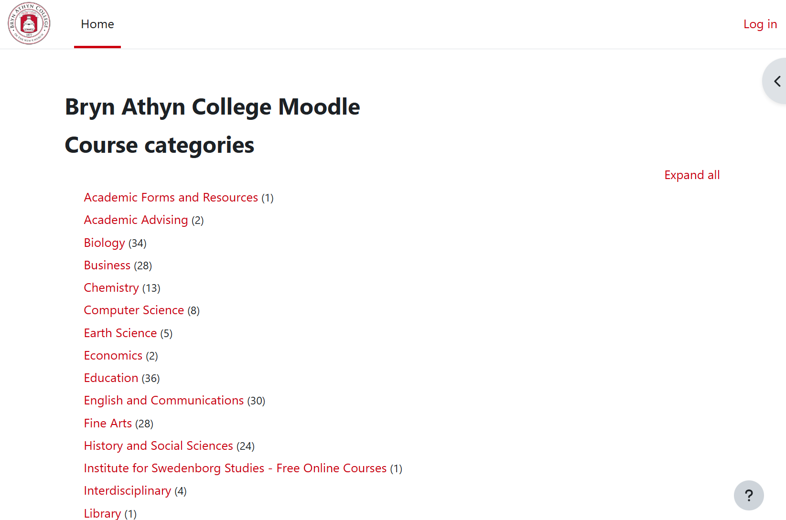
Task: Open the block drawer chevron
Action: coord(776,81)
